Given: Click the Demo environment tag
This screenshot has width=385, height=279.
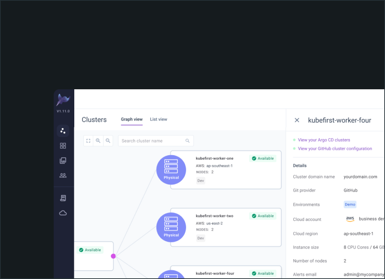Looking at the screenshot, I should tap(350, 205).
